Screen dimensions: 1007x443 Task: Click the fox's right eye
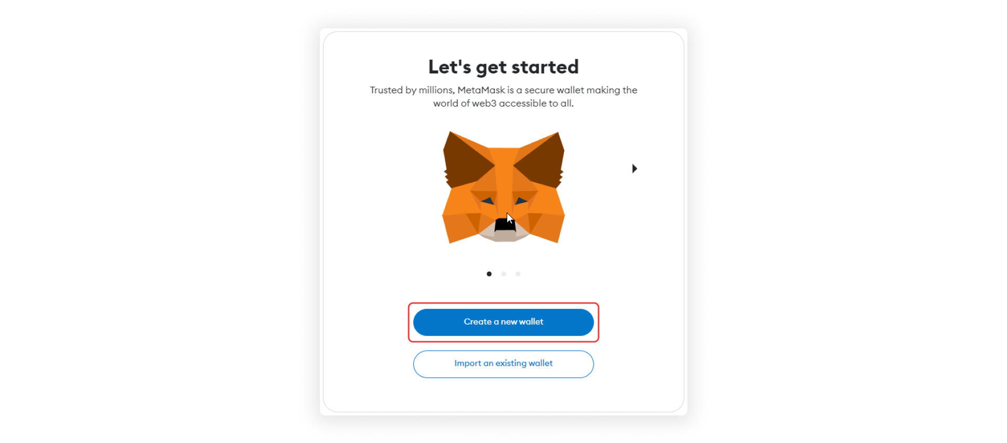click(x=521, y=201)
